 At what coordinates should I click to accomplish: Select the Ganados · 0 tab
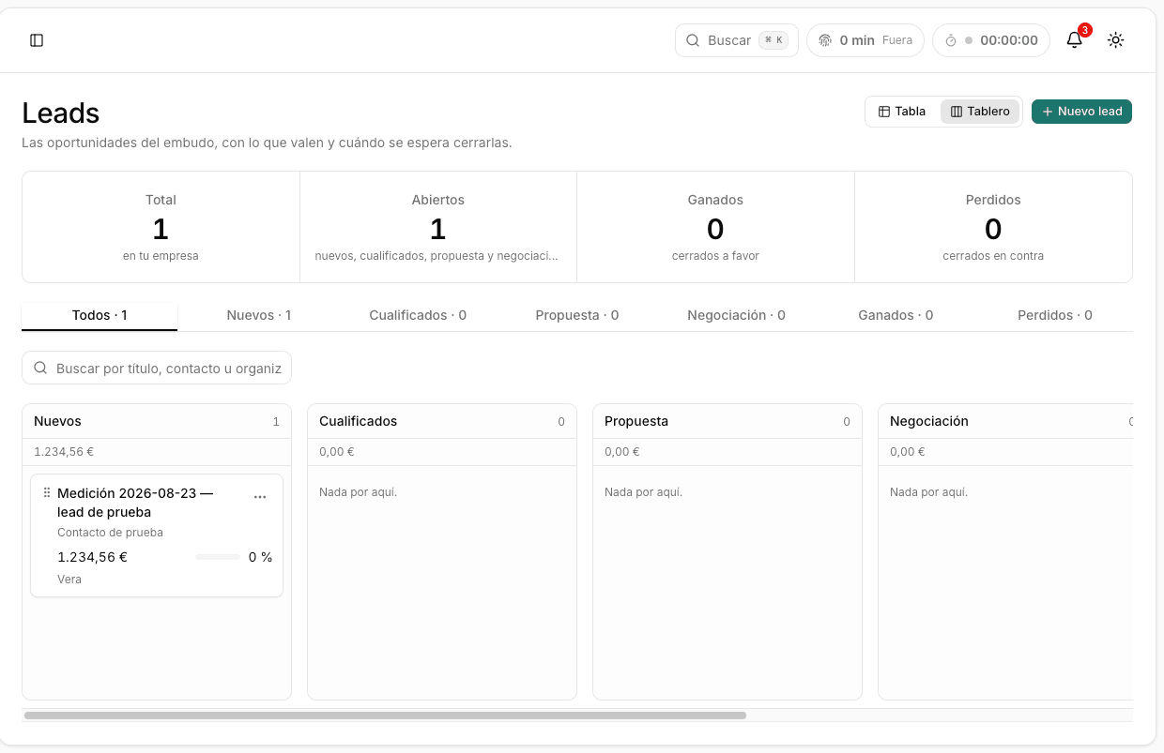pyautogui.click(x=896, y=315)
